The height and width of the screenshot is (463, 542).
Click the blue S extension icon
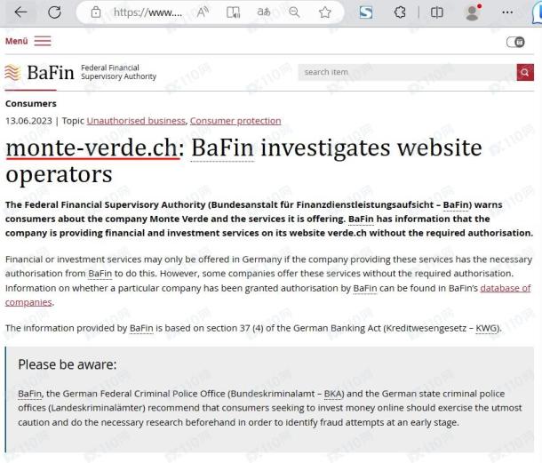point(366,12)
